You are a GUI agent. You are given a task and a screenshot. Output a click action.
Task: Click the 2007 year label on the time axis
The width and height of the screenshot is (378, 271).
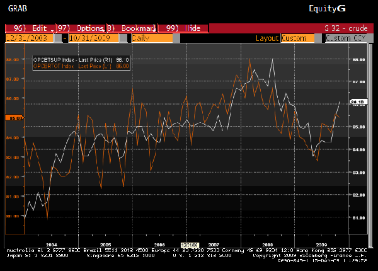[x=214, y=243]
